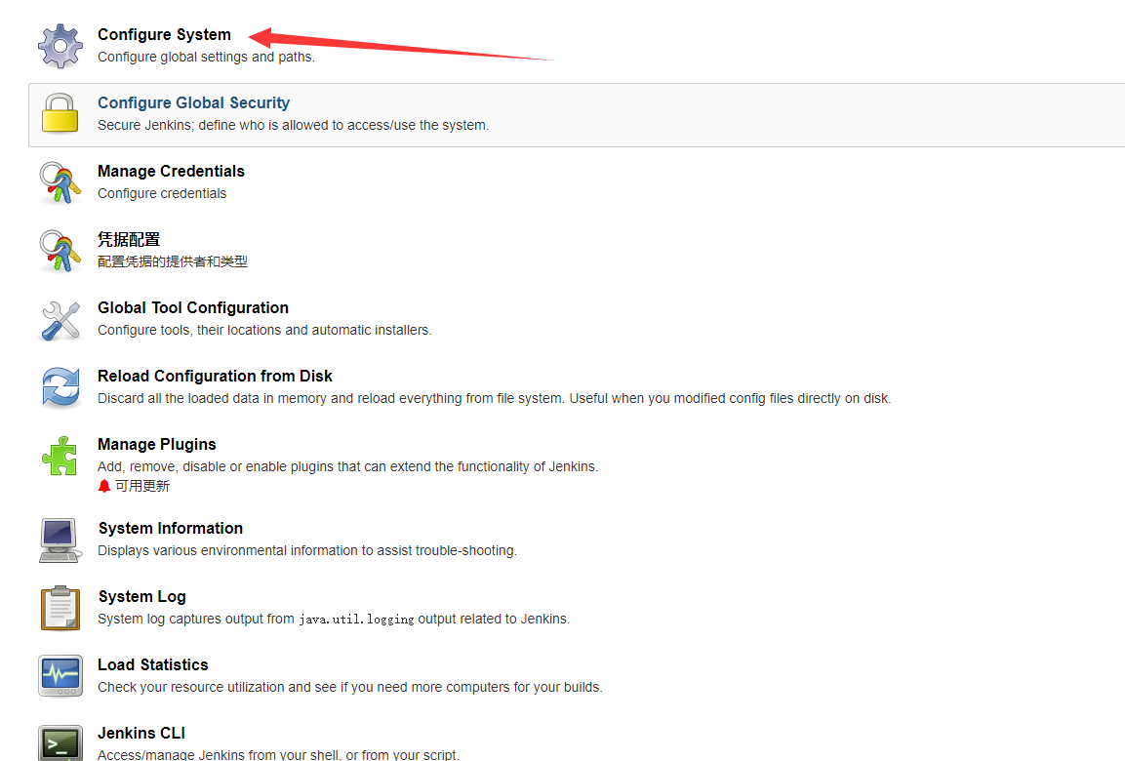The height and width of the screenshot is (761, 1125).
Task: Open the System Log page
Action: tap(141, 596)
